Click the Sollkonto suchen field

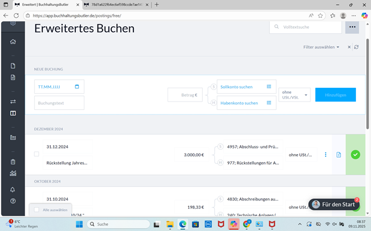(x=247, y=87)
